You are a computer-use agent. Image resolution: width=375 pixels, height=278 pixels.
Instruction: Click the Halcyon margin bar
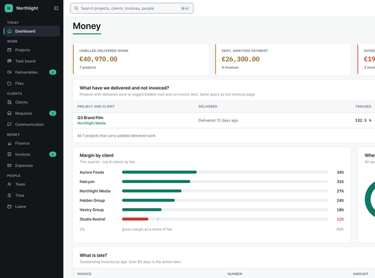(x=156, y=182)
